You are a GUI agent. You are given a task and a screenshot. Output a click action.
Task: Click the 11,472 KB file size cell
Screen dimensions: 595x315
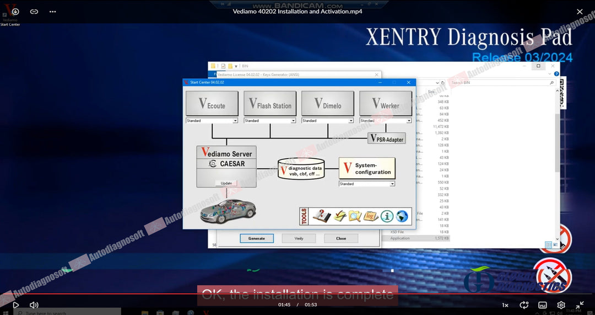tap(441, 126)
